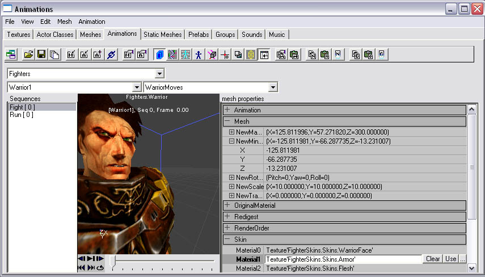Switch to the Sounds tab

(252, 35)
